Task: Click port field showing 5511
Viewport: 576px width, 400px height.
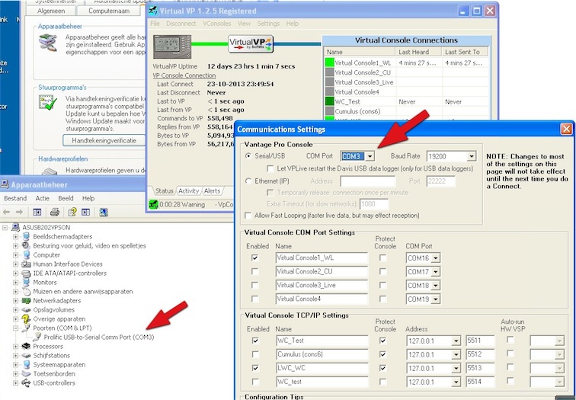Action: click(480, 341)
